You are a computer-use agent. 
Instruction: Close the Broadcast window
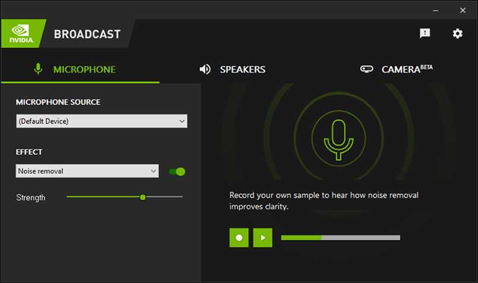[463, 10]
